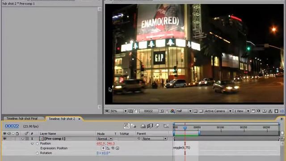Viewport: 286px width, 161px height.
Task: Click the Rotation value 0 x +0.0°
Action: (x=103, y=153)
